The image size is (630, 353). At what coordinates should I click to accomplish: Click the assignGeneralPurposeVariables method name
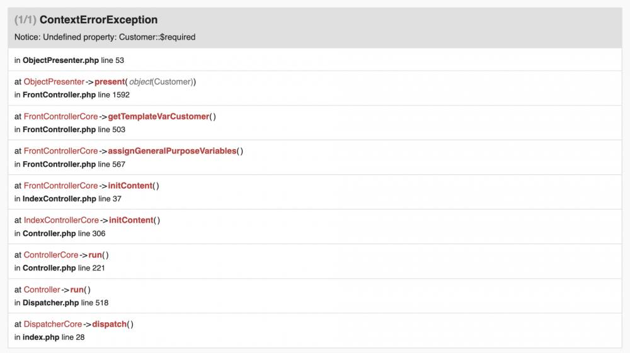click(x=172, y=151)
